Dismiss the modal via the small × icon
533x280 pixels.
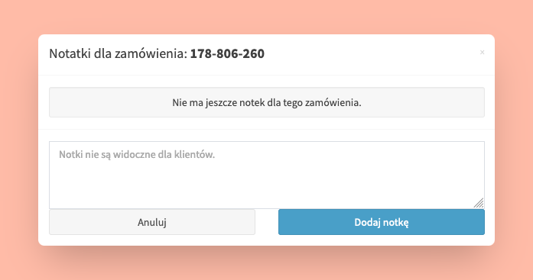(x=482, y=52)
